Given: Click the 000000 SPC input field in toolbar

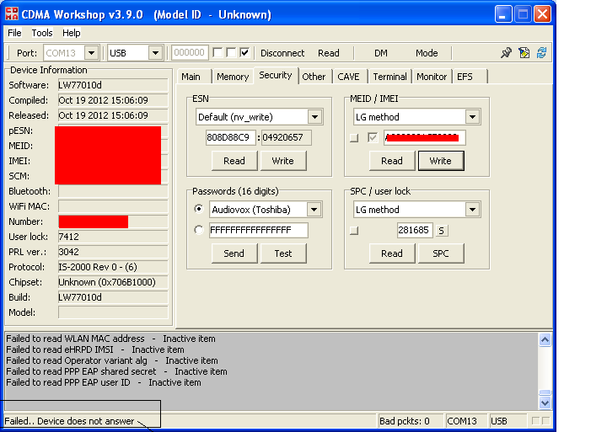Looking at the screenshot, I should click(190, 52).
